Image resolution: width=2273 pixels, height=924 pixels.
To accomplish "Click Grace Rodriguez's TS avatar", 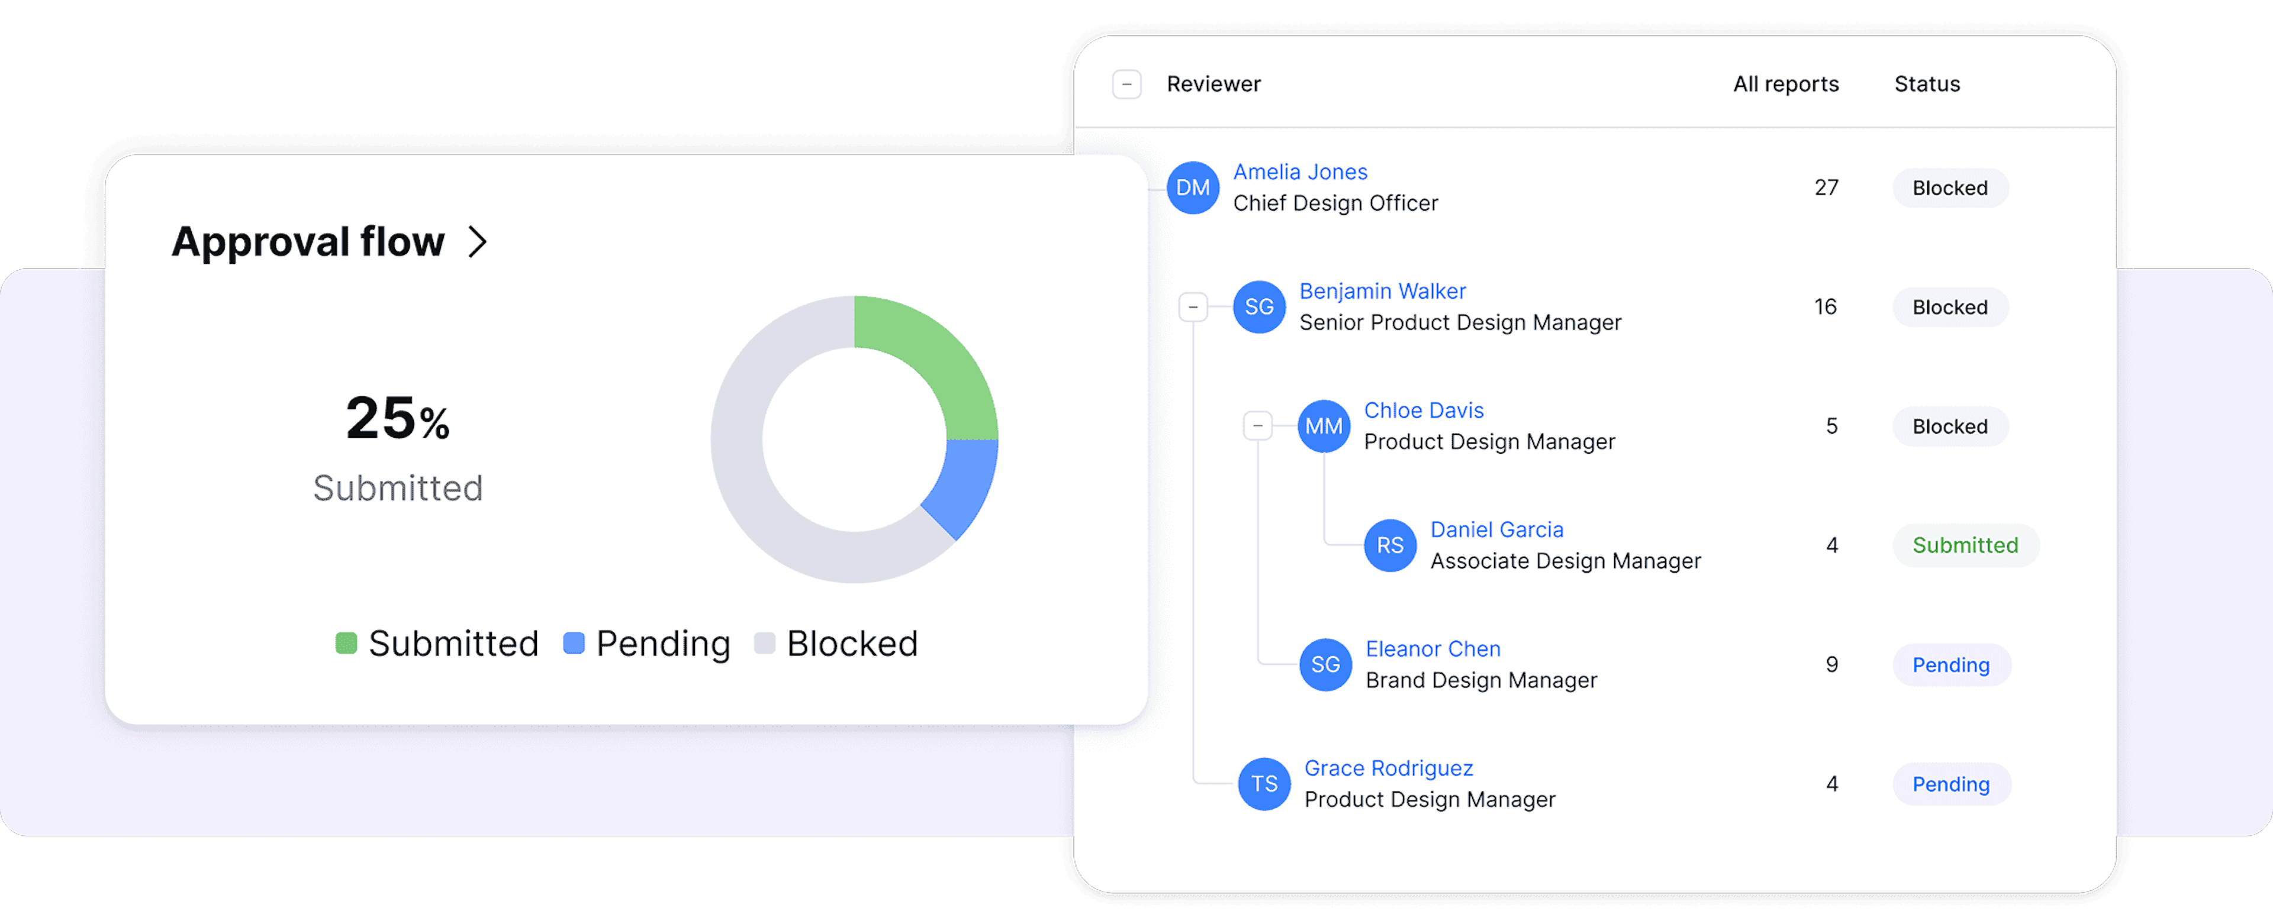I will point(1264,784).
